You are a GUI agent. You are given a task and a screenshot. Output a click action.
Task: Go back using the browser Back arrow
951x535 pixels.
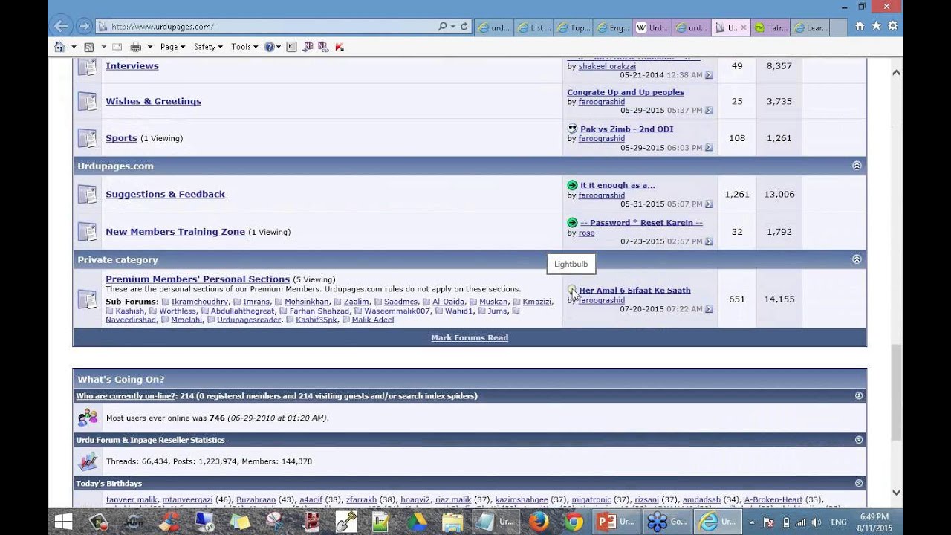tap(62, 26)
